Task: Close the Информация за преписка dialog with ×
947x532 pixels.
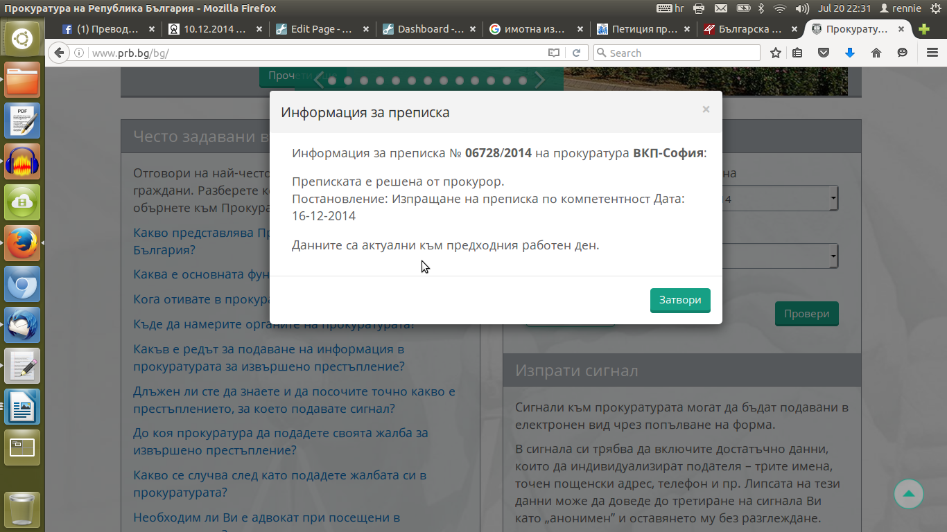Action: [x=706, y=109]
